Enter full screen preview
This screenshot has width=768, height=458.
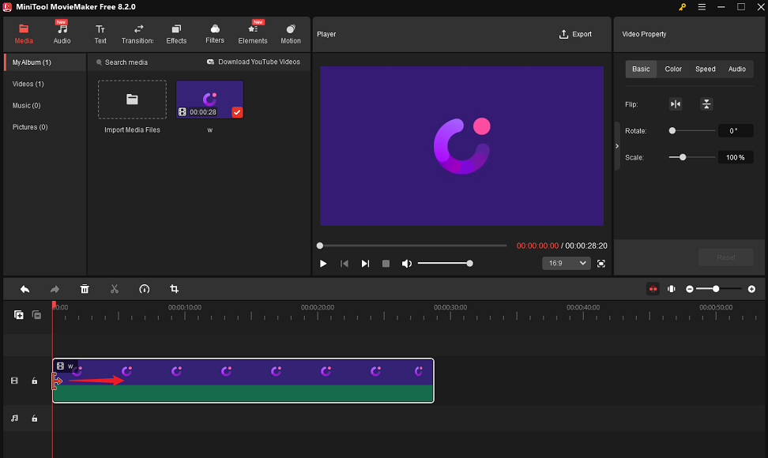coord(601,263)
